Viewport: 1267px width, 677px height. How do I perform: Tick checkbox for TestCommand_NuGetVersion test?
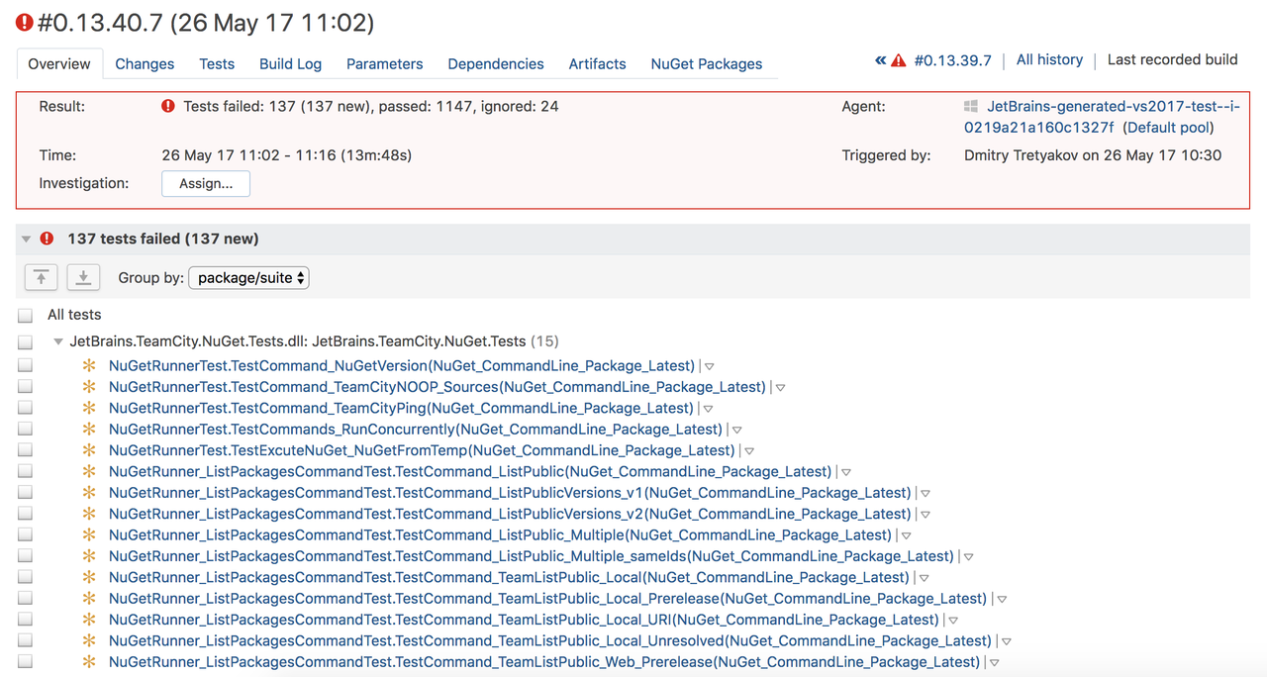[x=25, y=365]
